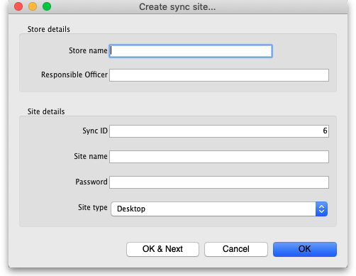Click the Store details group heading
The height and width of the screenshot is (276, 356).
[x=49, y=29]
